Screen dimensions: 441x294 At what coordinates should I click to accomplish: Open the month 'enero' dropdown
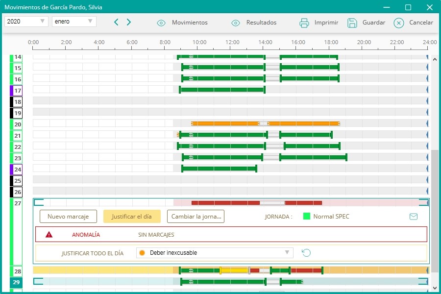74,22
